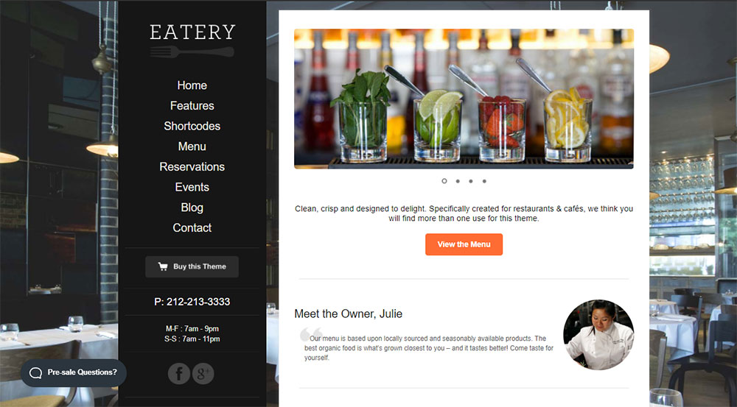Image resolution: width=737 pixels, height=407 pixels.
Task: Select the fourth slider dot
Action: [x=484, y=181]
